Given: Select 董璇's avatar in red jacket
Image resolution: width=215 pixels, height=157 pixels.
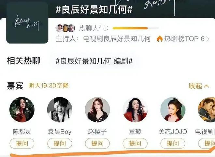Looking at the screenshot, I should click(x=135, y=110).
